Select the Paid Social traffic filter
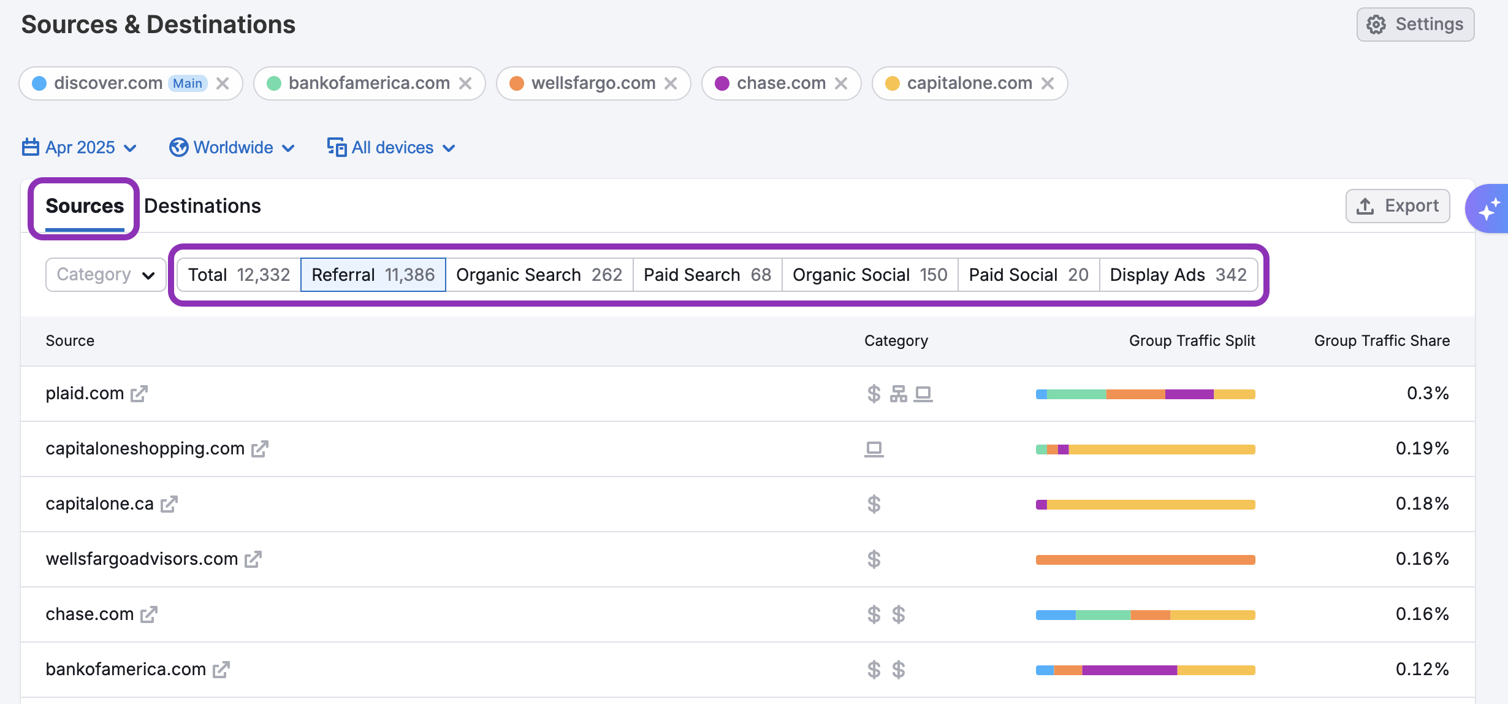Image resolution: width=1508 pixels, height=704 pixels. tap(1028, 275)
